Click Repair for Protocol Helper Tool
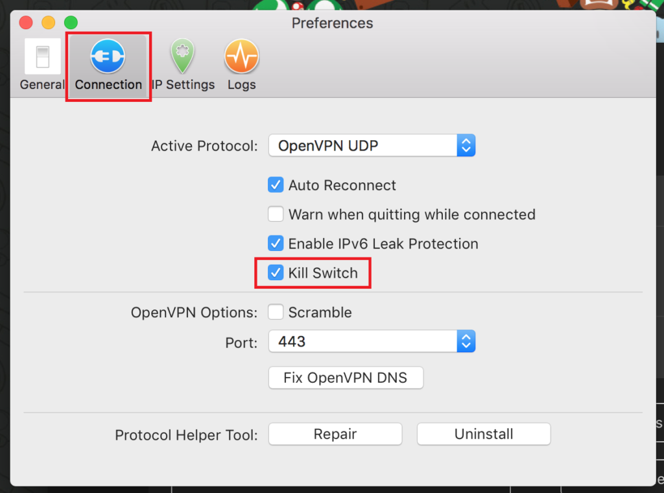 click(335, 434)
